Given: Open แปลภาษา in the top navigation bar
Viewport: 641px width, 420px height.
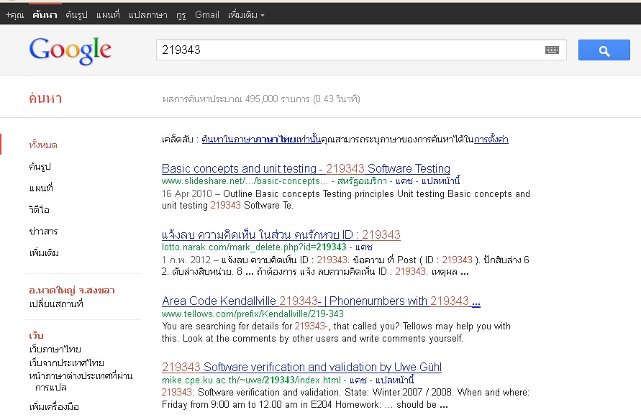Looking at the screenshot, I should click(x=148, y=15).
